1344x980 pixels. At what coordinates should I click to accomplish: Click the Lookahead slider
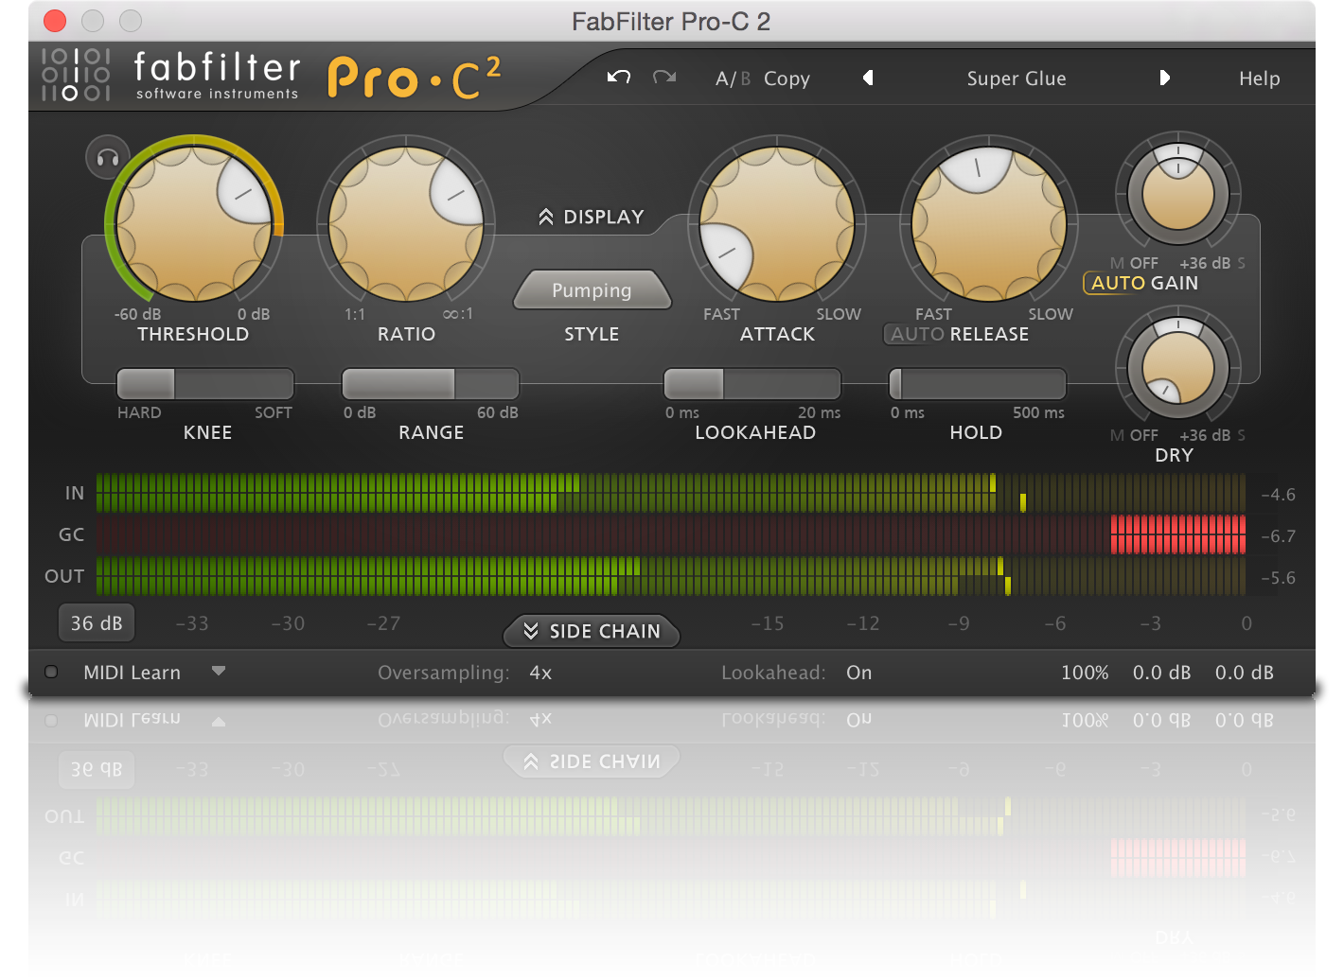(752, 384)
